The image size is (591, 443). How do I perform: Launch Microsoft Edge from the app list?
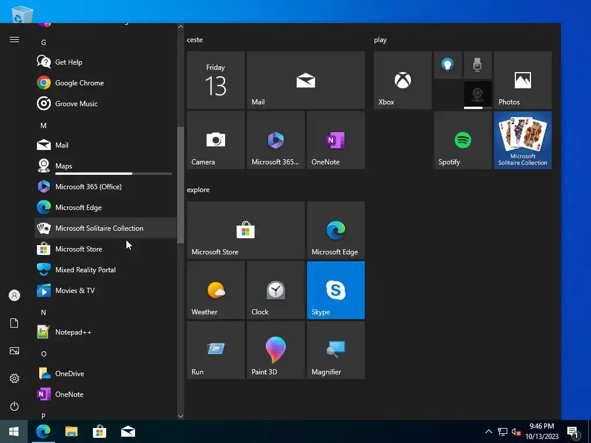tap(106, 207)
